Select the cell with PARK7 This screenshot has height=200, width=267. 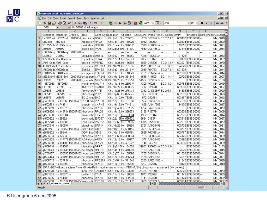(x=101, y=122)
